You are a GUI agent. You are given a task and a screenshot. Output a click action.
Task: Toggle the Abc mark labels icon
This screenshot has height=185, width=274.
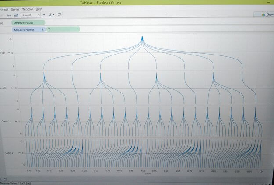pyautogui.click(x=9, y=15)
